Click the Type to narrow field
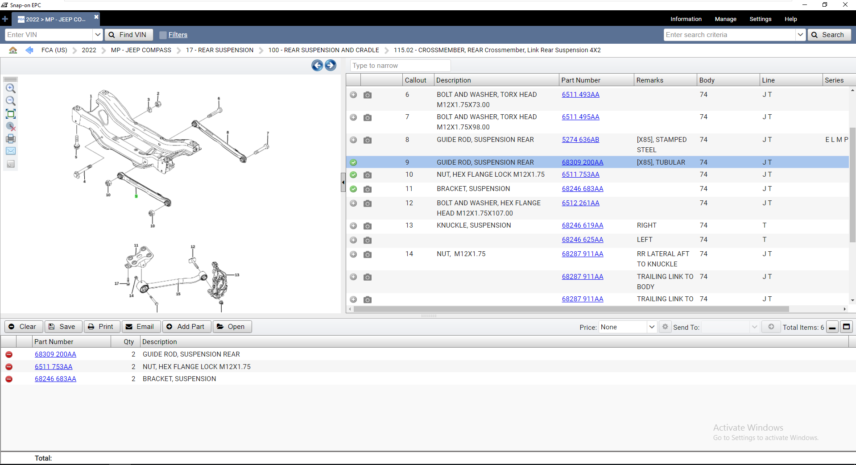Screen dimensions: 856x465 point(400,66)
